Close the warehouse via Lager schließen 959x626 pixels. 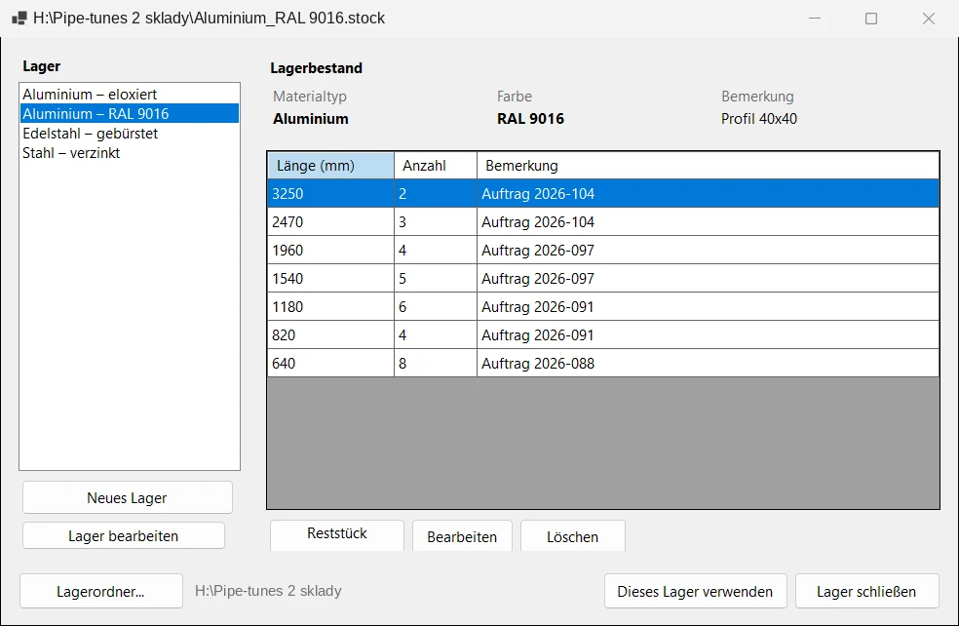click(x=866, y=591)
